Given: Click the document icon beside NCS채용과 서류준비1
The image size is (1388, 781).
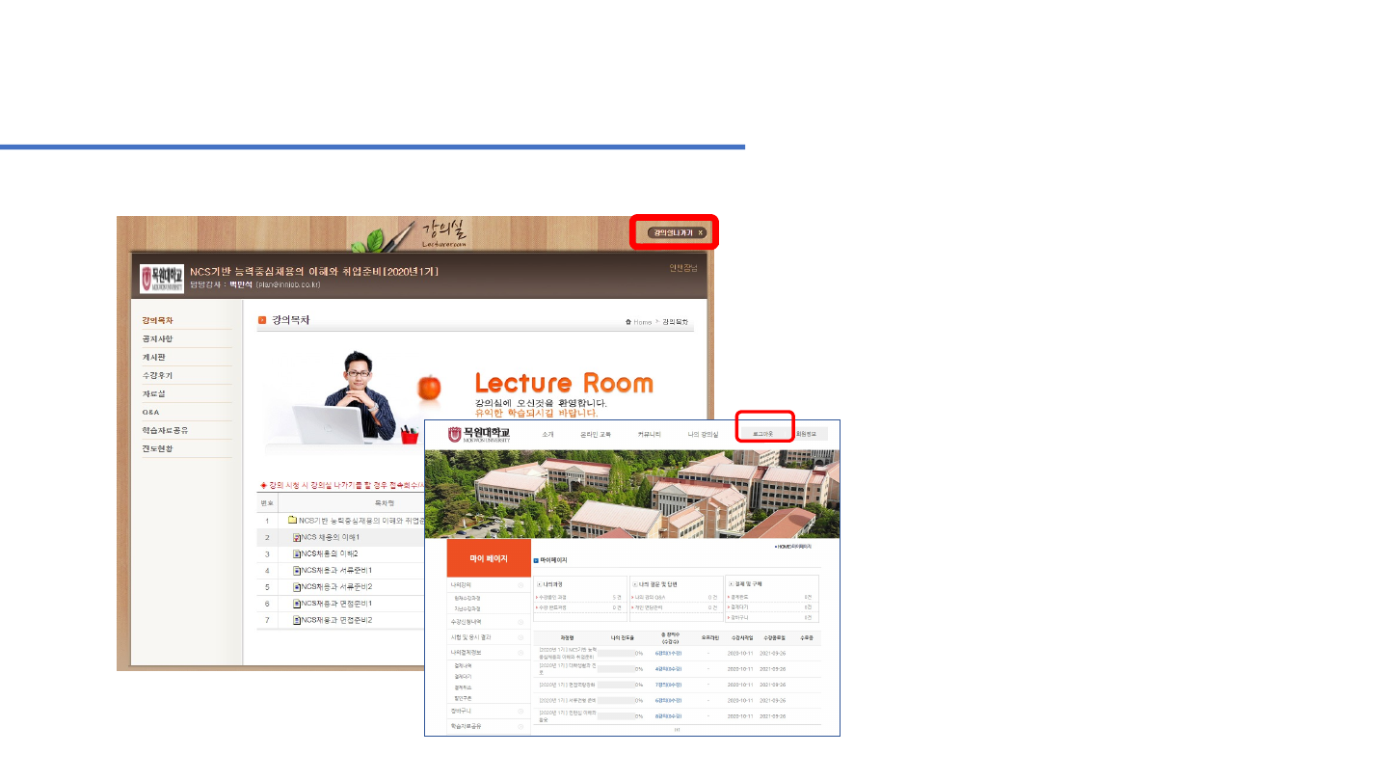Looking at the screenshot, I should click(x=297, y=571).
